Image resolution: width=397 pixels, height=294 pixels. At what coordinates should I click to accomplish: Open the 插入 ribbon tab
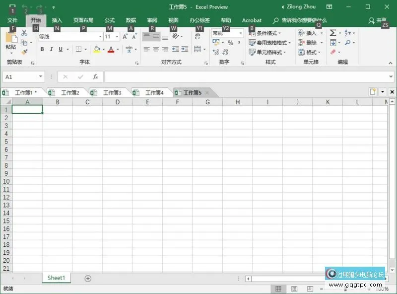point(57,20)
